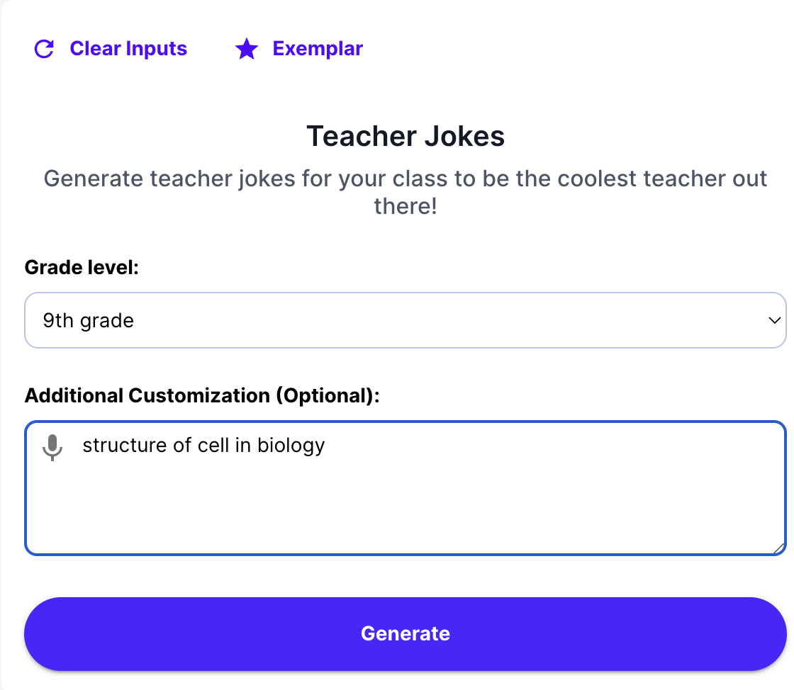
Task: Click the microphone voice input icon
Action: (52, 447)
